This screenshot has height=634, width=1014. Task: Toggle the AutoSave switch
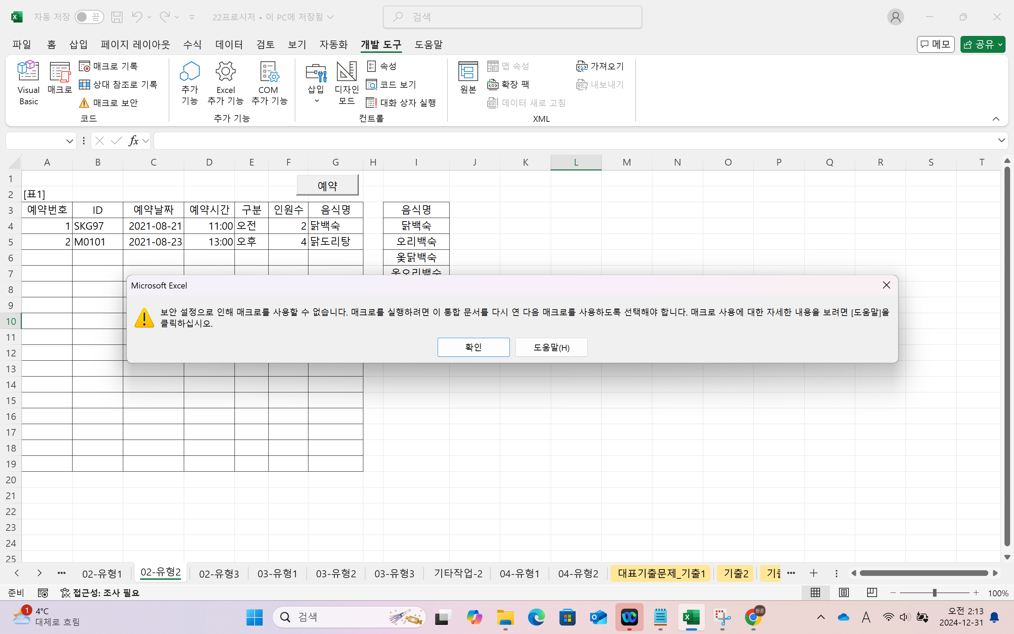coord(89,17)
